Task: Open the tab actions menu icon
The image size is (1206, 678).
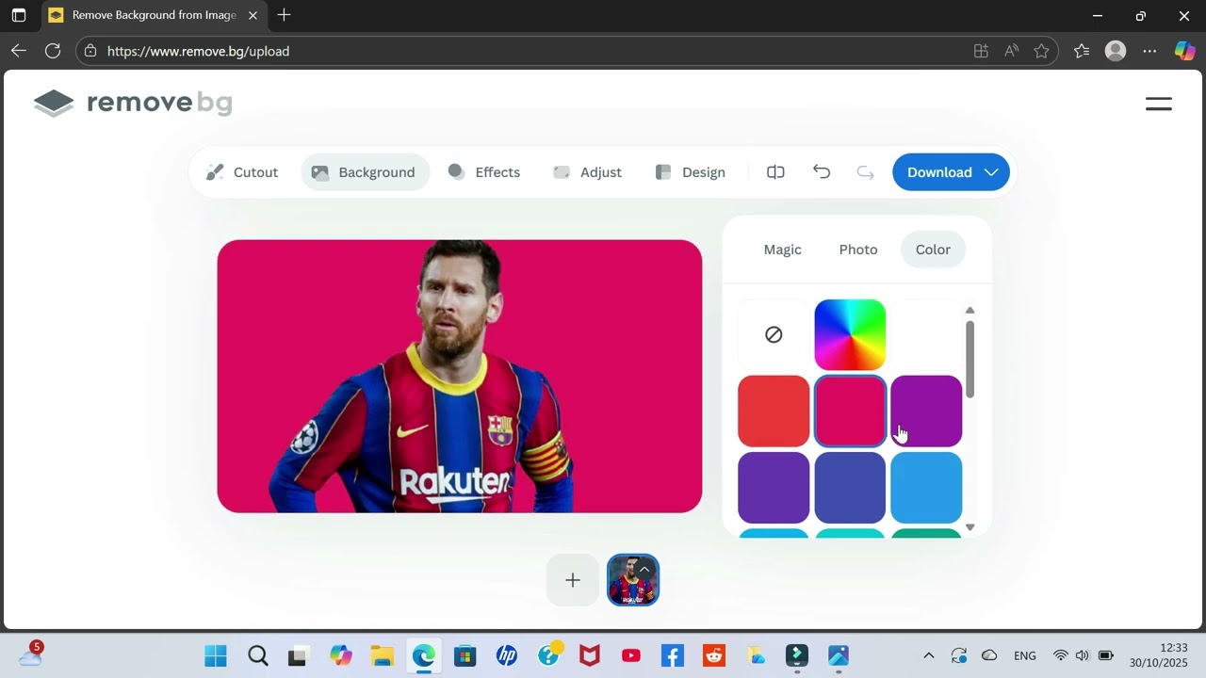Action: coord(19,15)
